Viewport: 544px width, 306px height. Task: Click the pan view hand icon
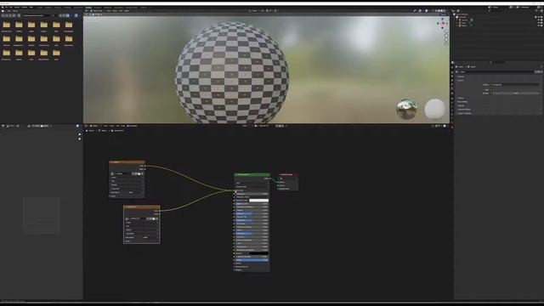(446, 36)
